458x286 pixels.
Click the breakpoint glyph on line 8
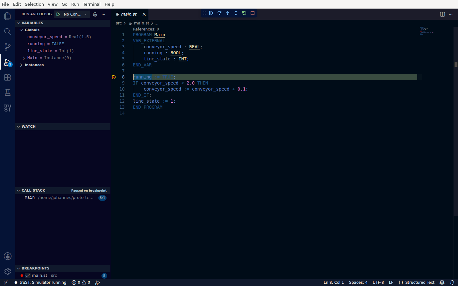(x=114, y=77)
